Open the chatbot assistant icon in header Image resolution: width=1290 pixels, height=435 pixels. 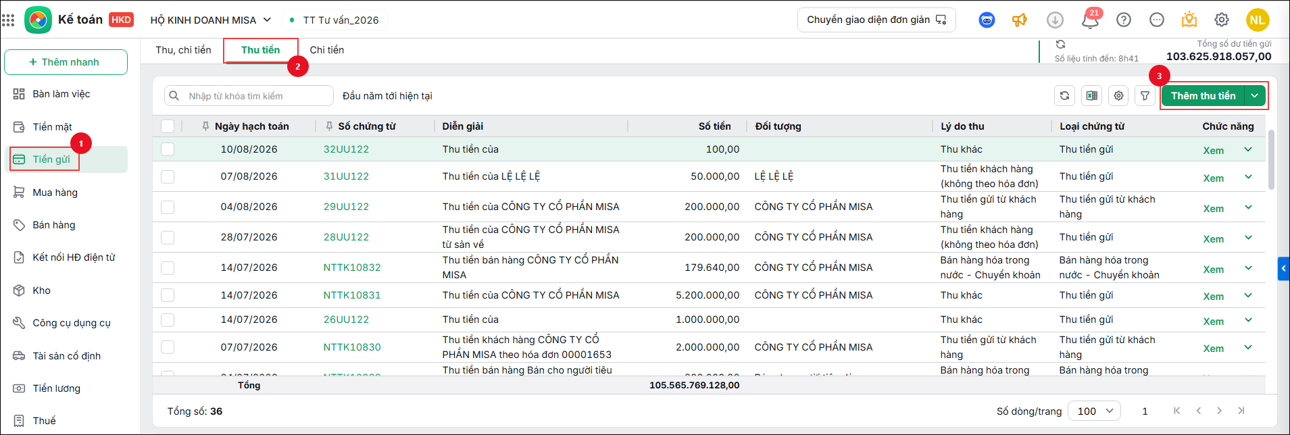click(987, 20)
